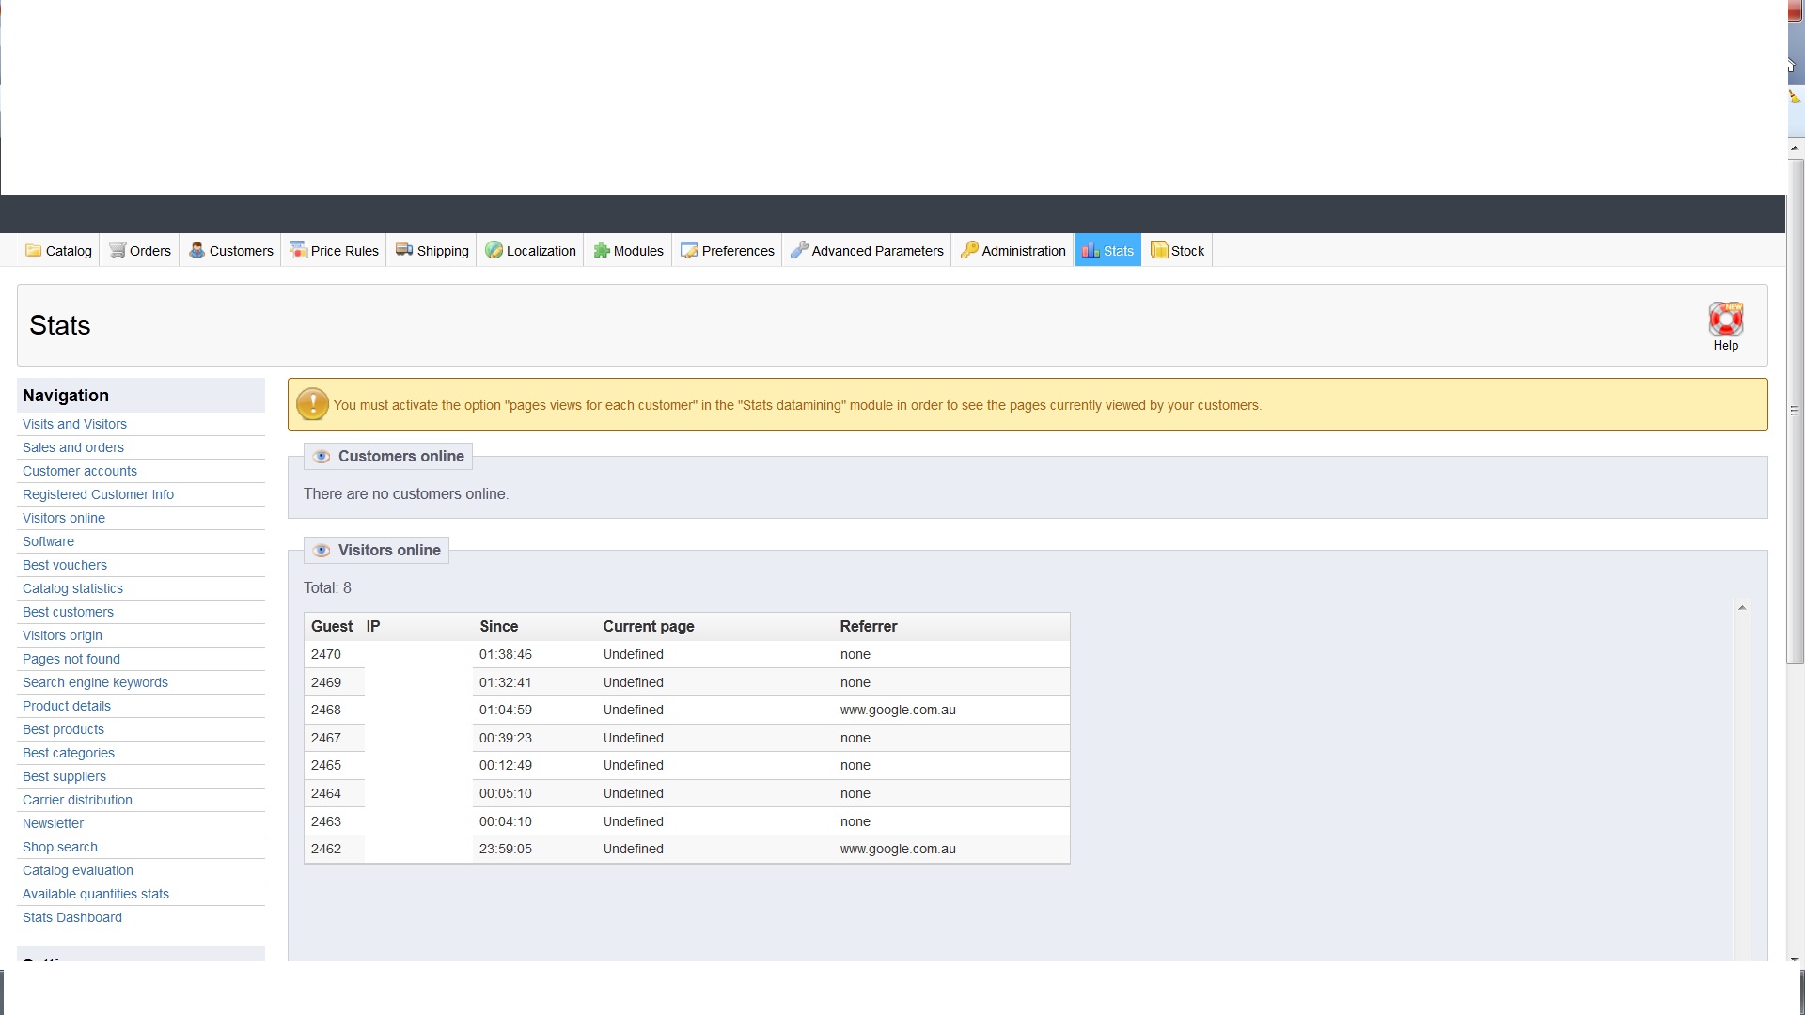Image resolution: width=1805 pixels, height=1015 pixels.
Task: Open the Search engine keywords link
Action: pyautogui.click(x=95, y=682)
